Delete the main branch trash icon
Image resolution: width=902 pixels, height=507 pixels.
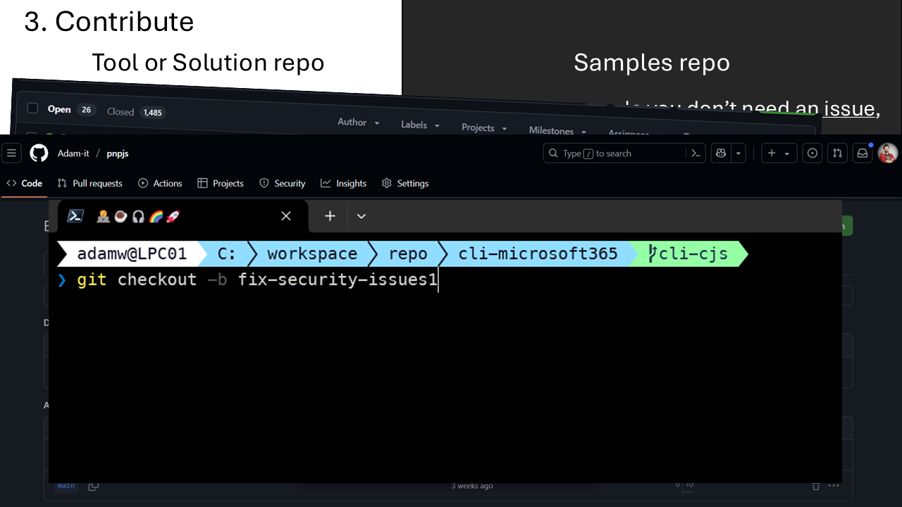(816, 486)
